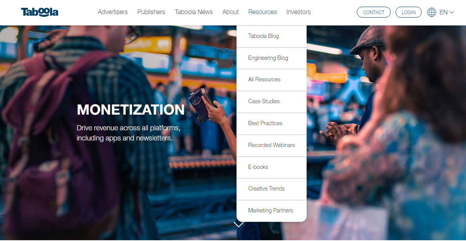This screenshot has width=466, height=241.
Task: Click the LOGIN button
Action: [x=409, y=12]
